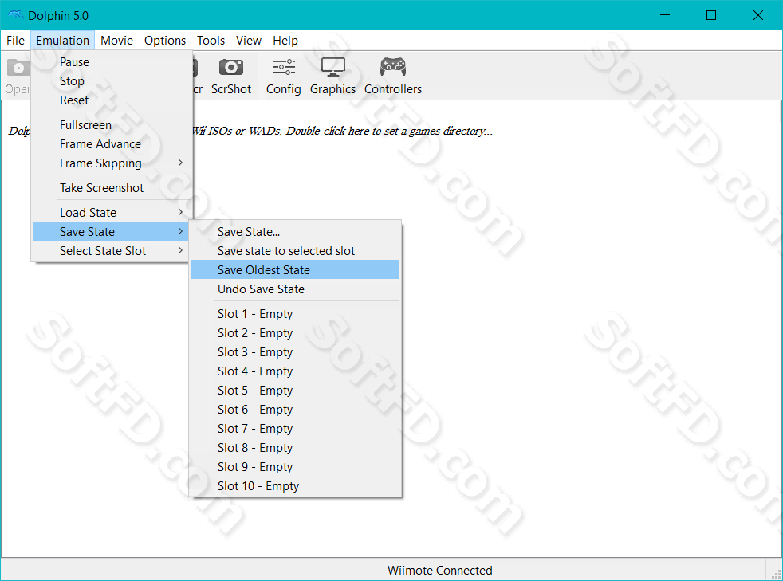Image resolution: width=783 pixels, height=581 pixels.
Task: Close the Emulation menu from menu bar
Action: [x=62, y=41]
